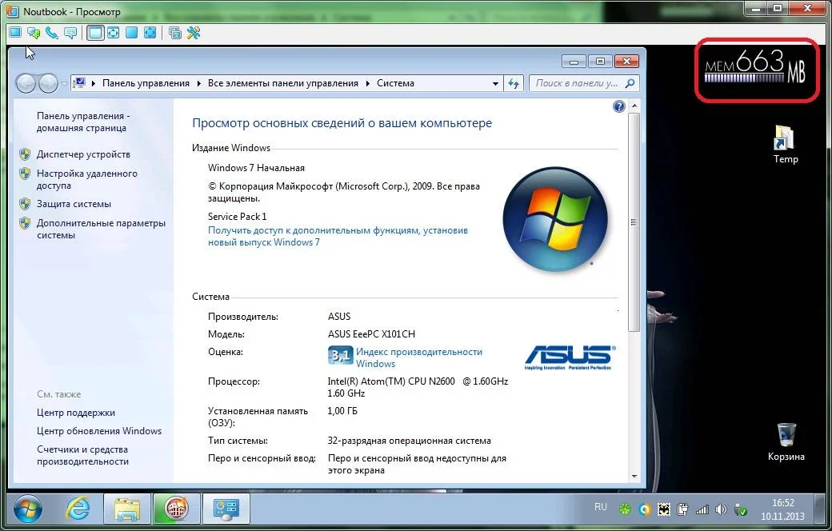The image size is (832, 531).
Task: Open the recent pages dropdown beside Forward
Action: [x=64, y=84]
